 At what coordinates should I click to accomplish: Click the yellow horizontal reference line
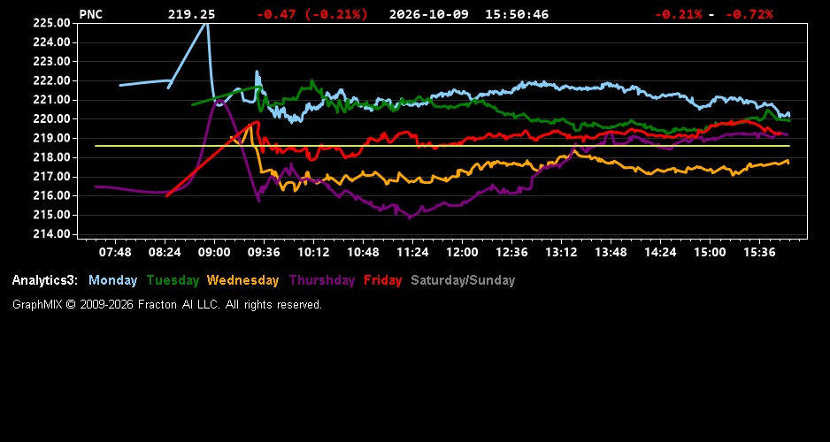point(442,146)
